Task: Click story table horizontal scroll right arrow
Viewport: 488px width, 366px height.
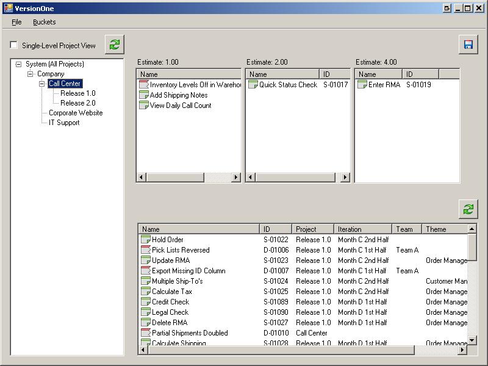Action: click(462, 350)
